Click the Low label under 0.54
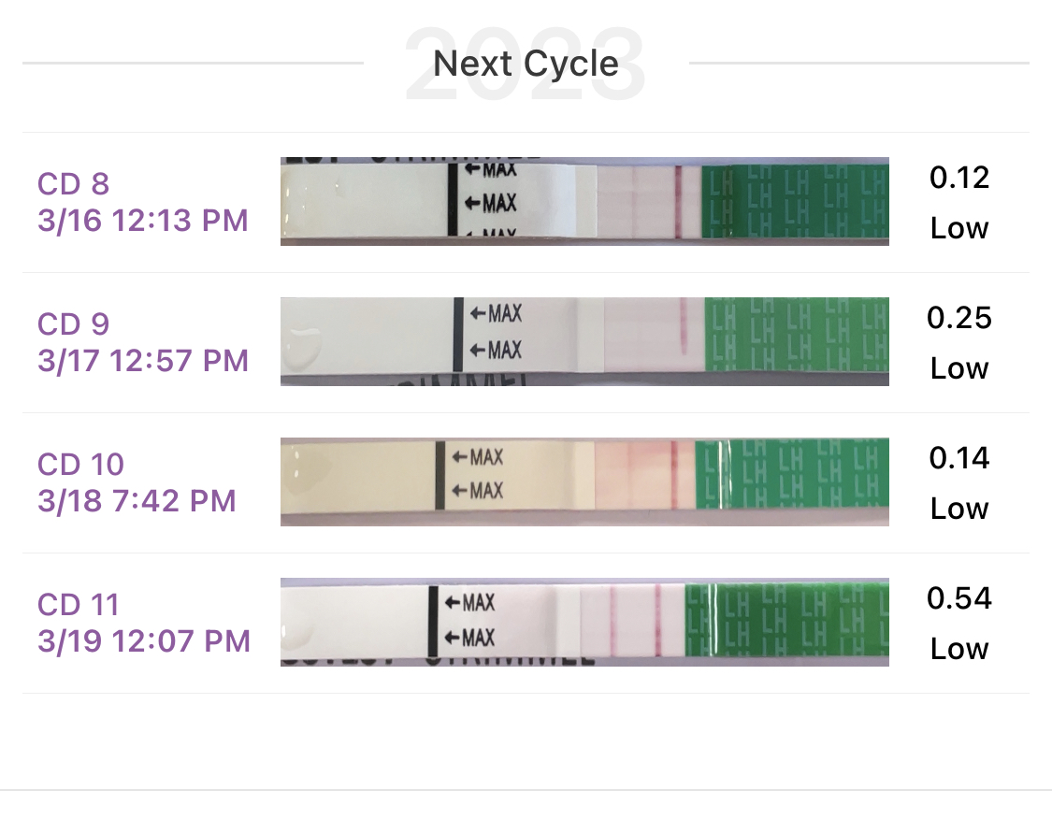Screen dimensions: 1052x819 click(x=959, y=649)
